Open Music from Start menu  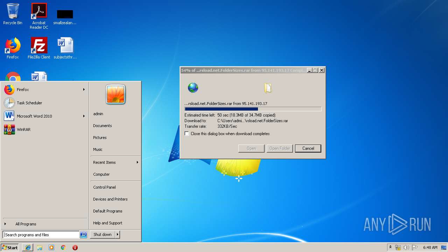pos(98,149)
